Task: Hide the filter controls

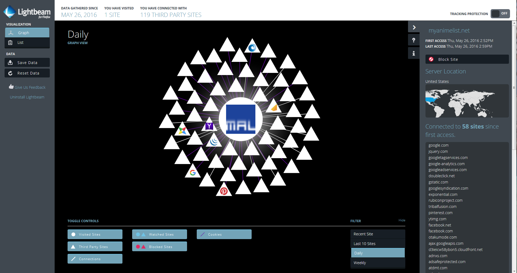Action: coord(402,220)
